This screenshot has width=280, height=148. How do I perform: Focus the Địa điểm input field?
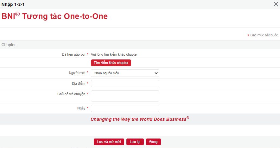tap(125, 83)
